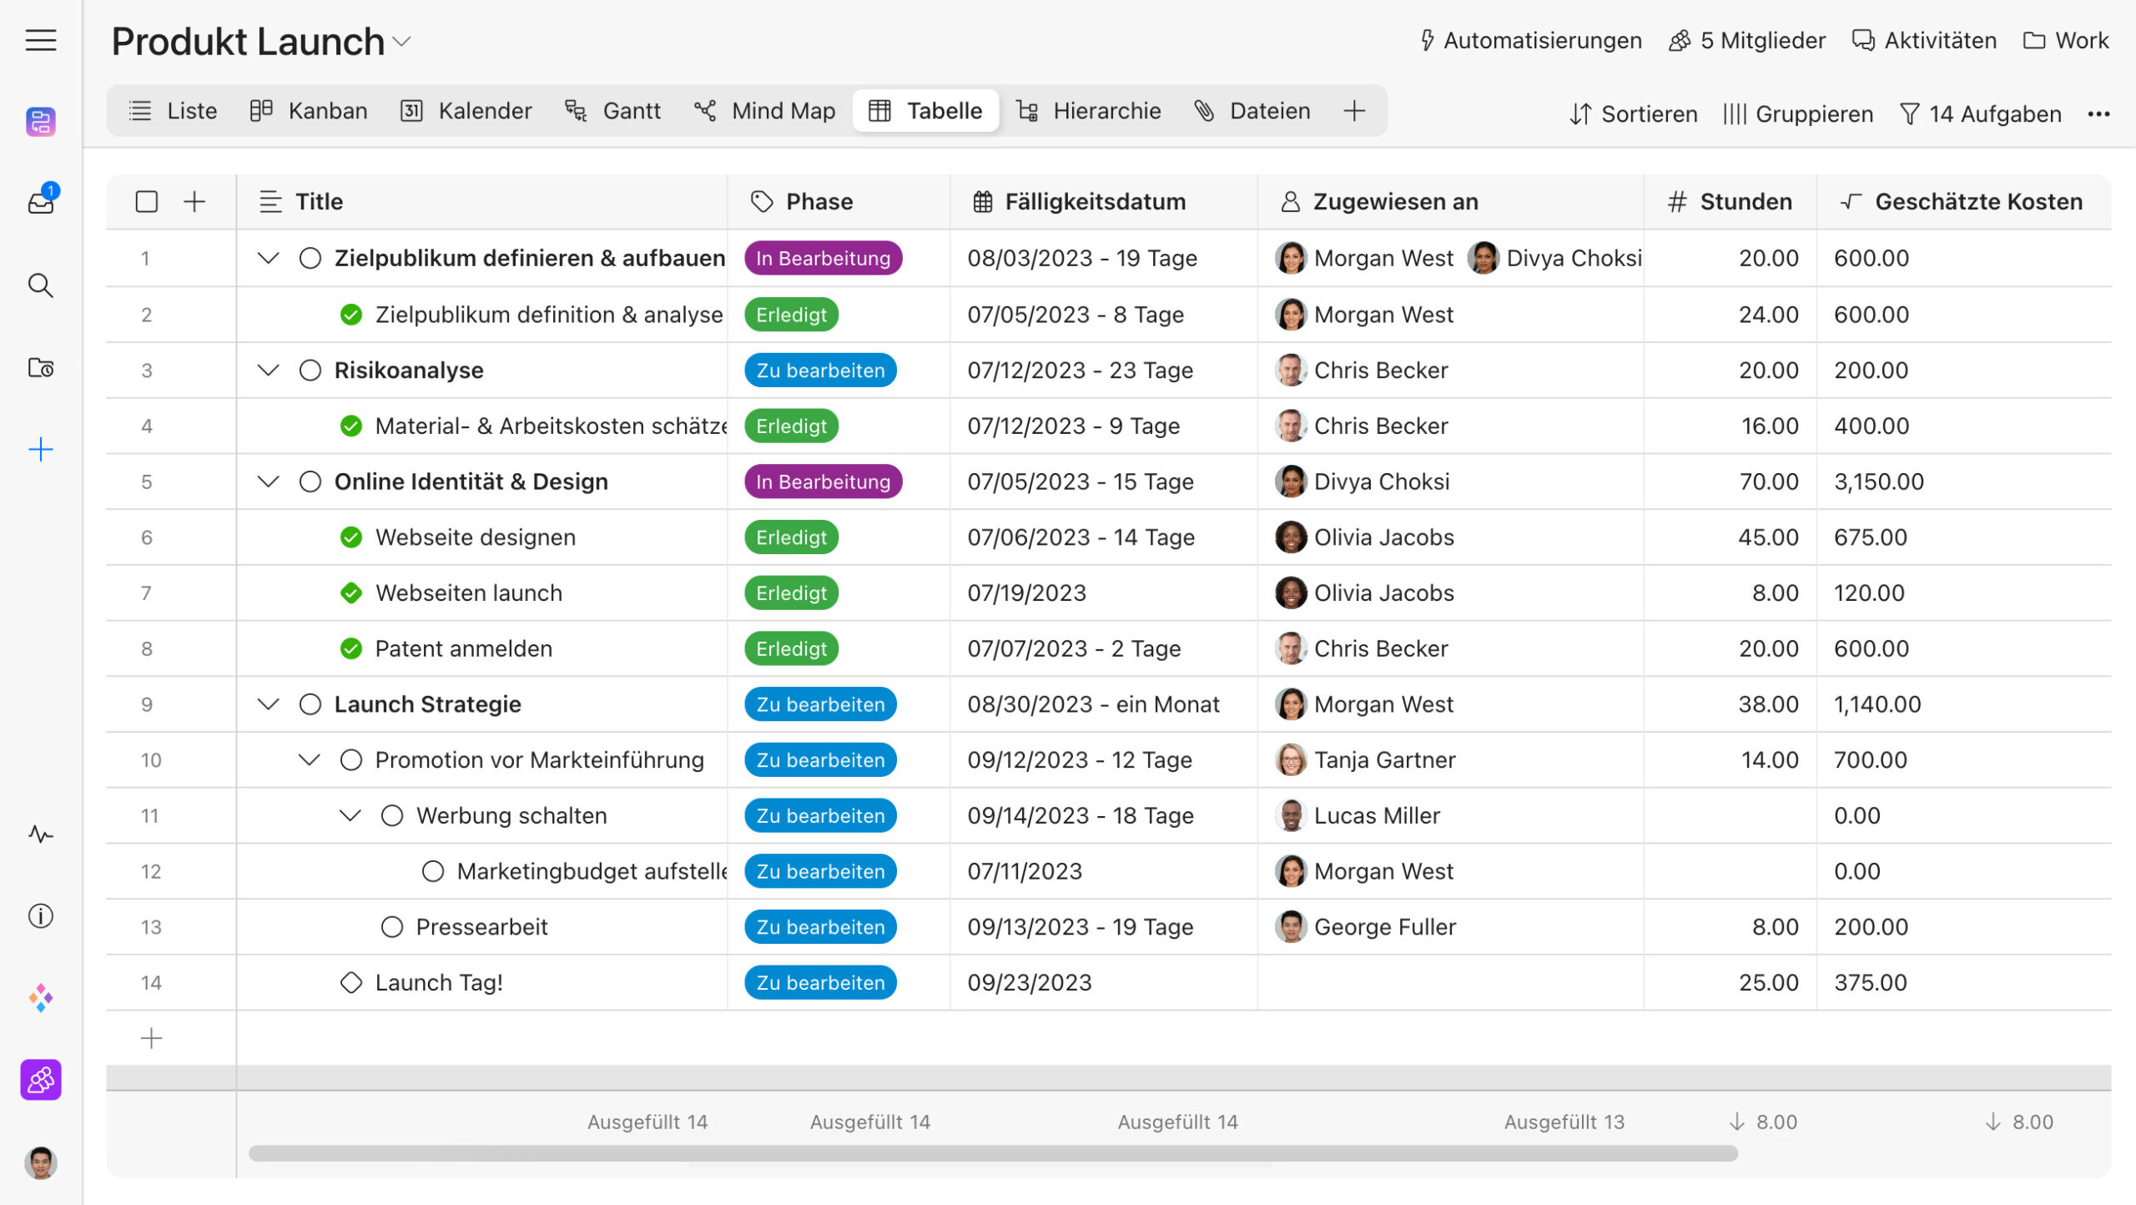Click the purple In Bearbeitung phase tag
This screenshot has width=2136, height=1205.
pos(823,258)
